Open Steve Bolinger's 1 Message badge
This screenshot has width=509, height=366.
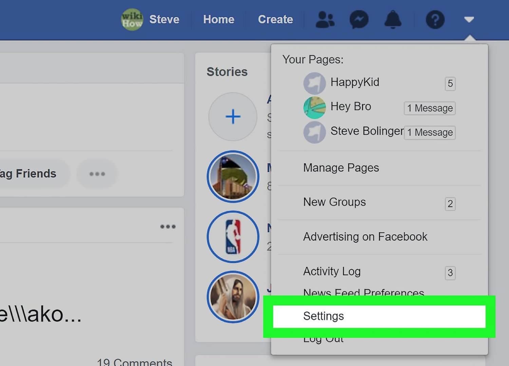(430, 133)
